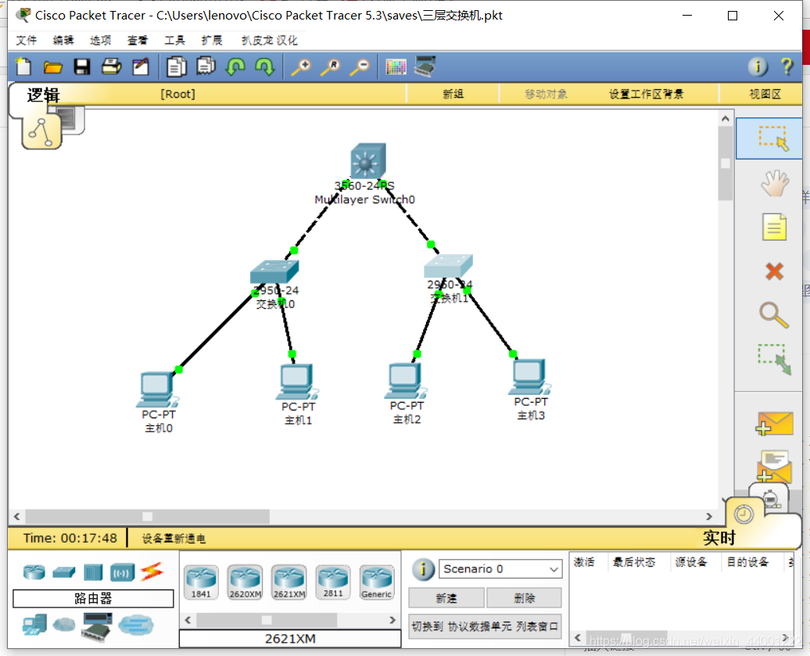
Task: Open the 工具 menu
Action: (174, 41)
